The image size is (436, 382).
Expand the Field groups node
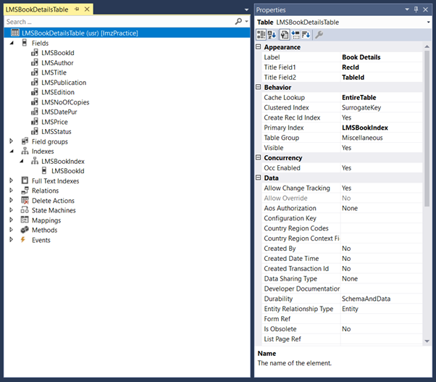[x=12, y=141]
